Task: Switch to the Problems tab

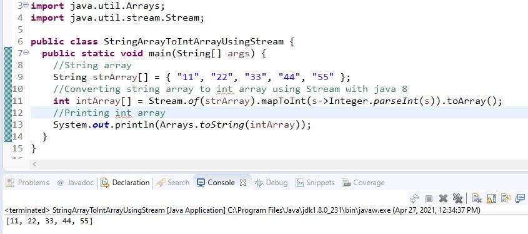Action: pos(28,183)
